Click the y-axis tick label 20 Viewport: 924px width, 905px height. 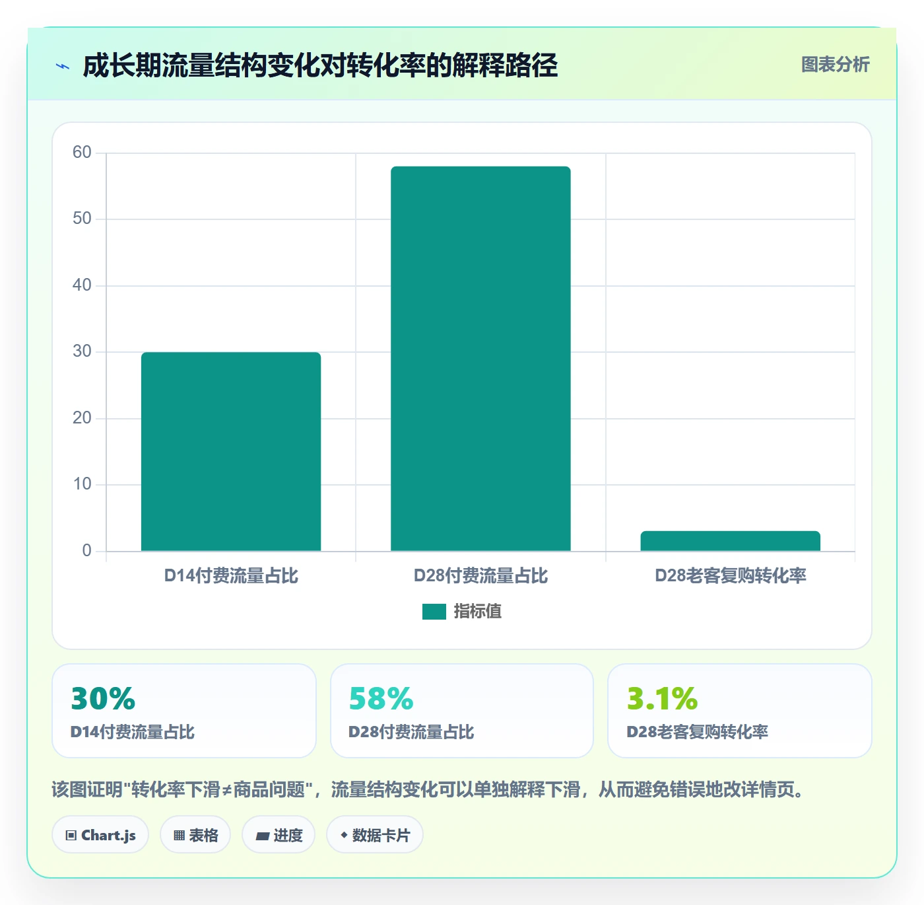click(x=82, y=418)
